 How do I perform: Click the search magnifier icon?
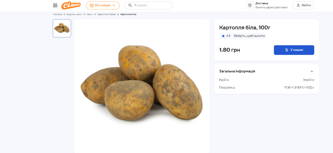coord(130,5)
